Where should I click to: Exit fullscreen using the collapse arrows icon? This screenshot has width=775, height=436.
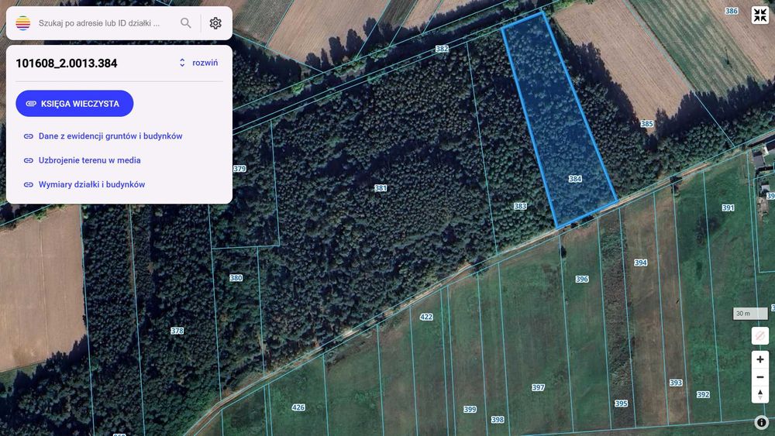tap(760, 15)
